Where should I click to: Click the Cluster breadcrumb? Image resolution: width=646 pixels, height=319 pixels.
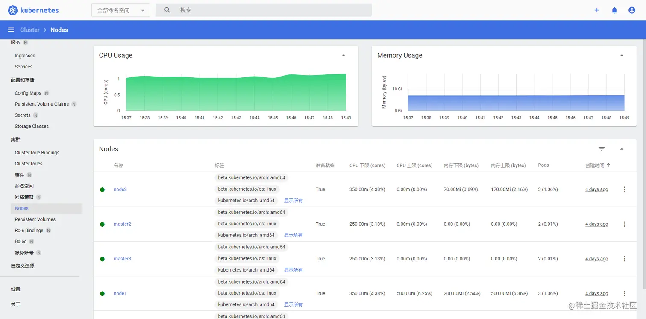(x=30, y=30)
